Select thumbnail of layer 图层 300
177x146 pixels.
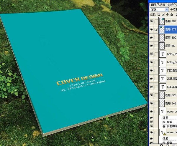coord(162,38)
